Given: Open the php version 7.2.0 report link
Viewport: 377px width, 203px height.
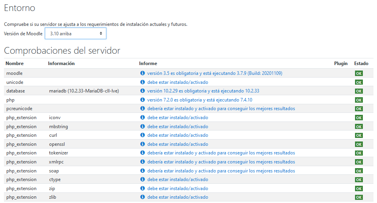Looking at the screenshot, I should (199, 100).
